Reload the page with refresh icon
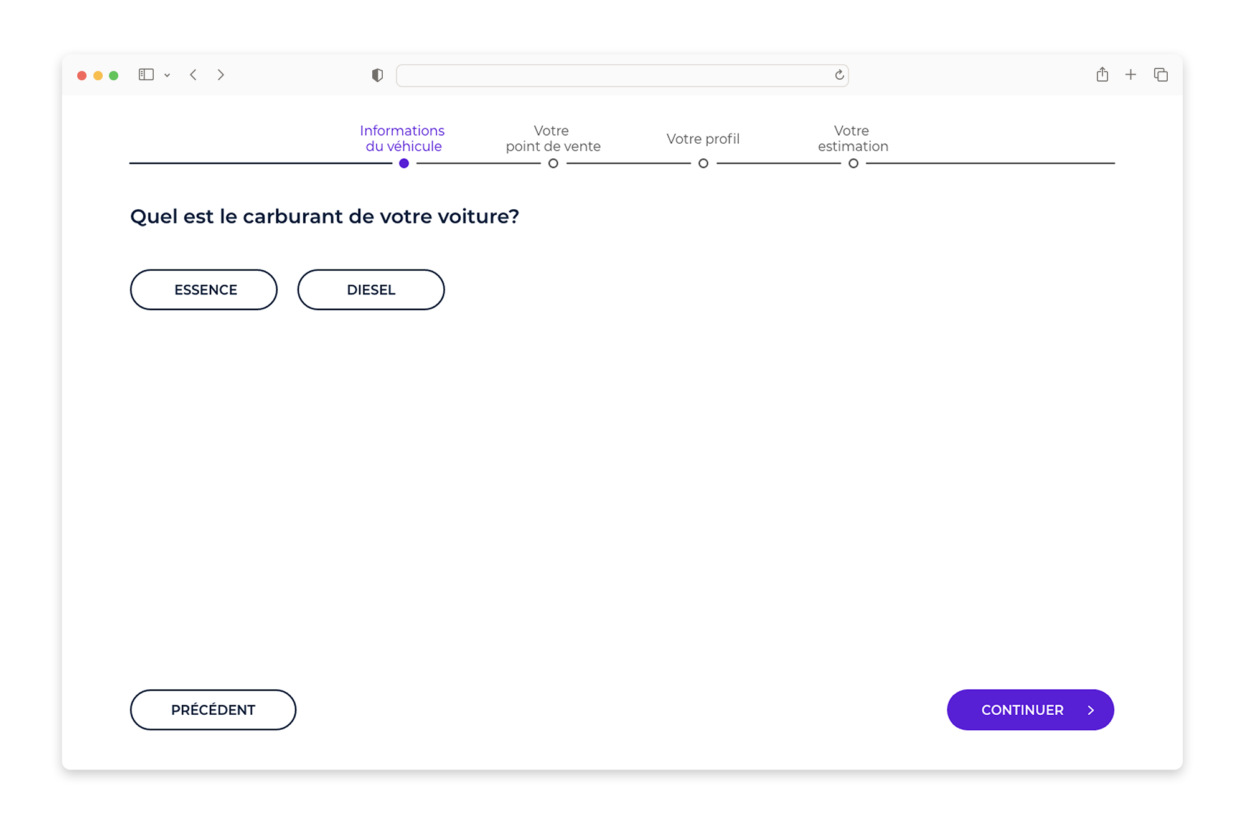1245x830 pixels. (x=839, y=75)
